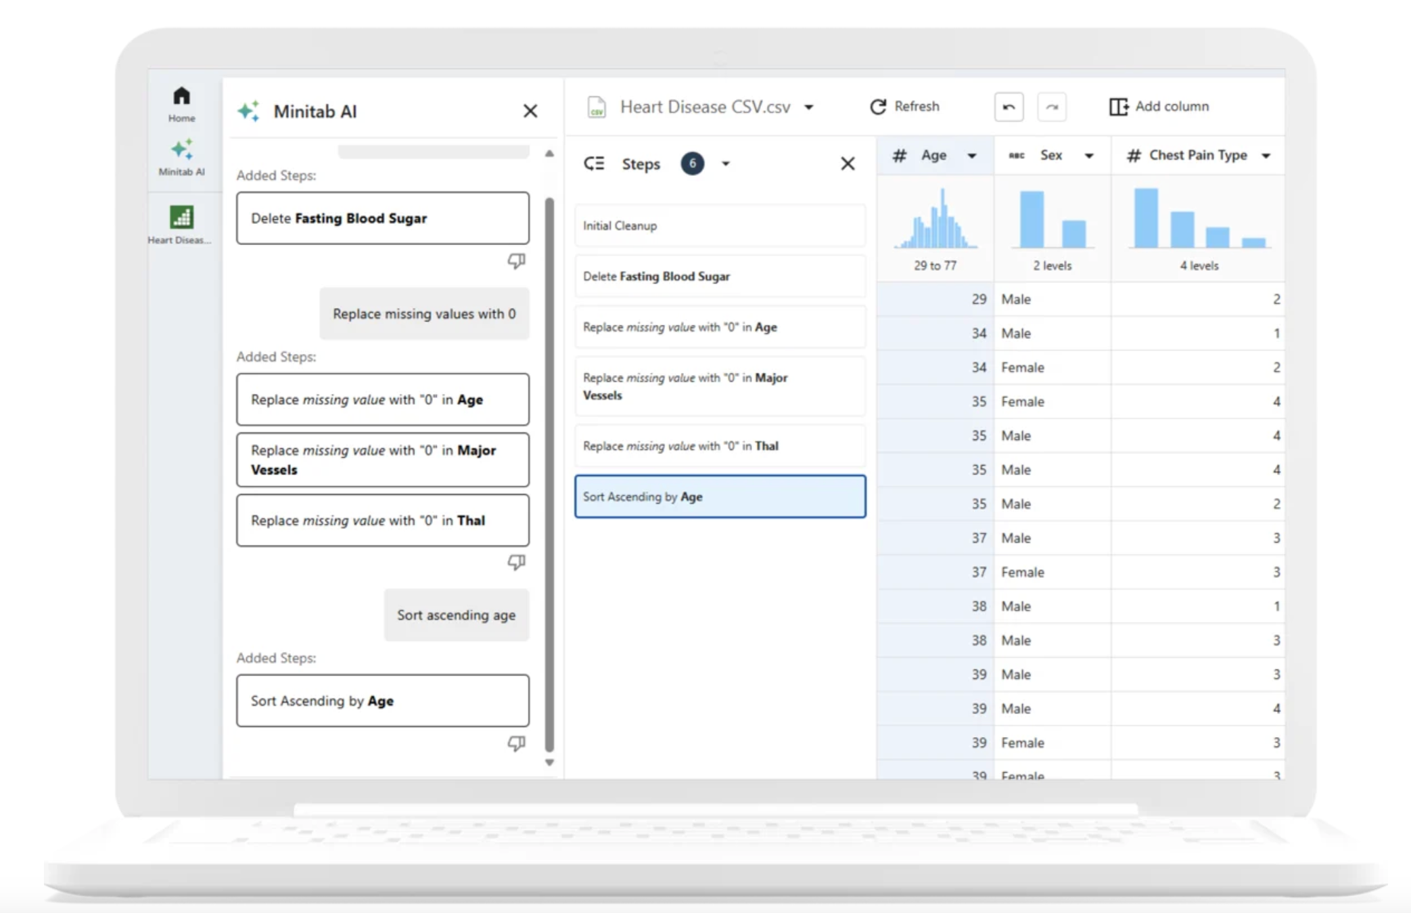Image resolution: width=1411 pixels, height=913 pixels.
Task: Thumbs down the Sort Ascending by Age response
Action: [516, 743]
